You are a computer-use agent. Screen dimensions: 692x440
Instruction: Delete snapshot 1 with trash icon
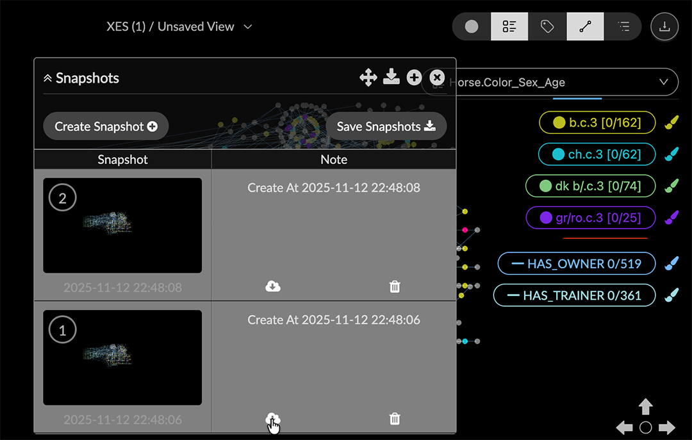coord(395,419)
